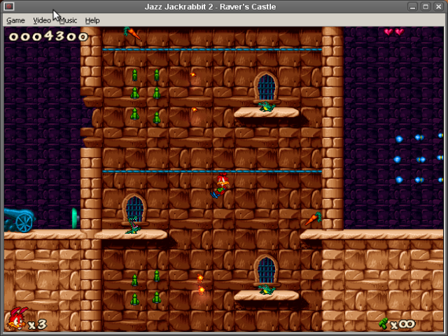This screenshot has width=448, height=336.
Task: Open the Video menu
Action: [x=42, y=20]
